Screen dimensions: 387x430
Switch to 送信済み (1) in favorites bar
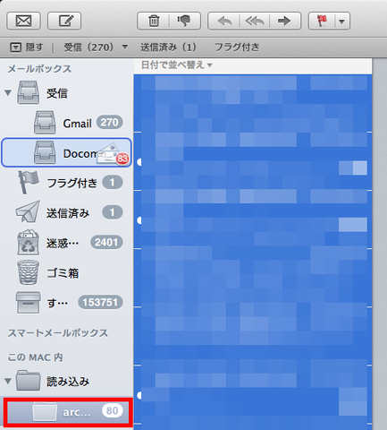point(168,47)
